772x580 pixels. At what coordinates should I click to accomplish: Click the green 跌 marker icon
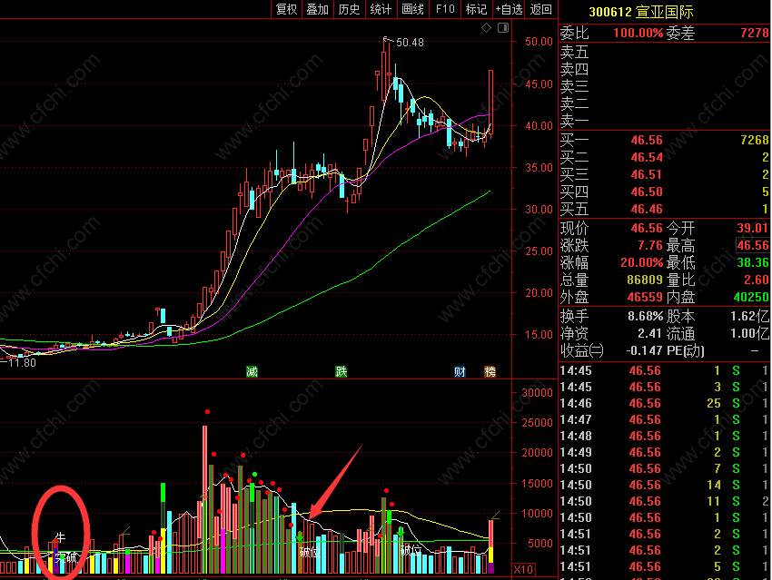pos(341,371)
